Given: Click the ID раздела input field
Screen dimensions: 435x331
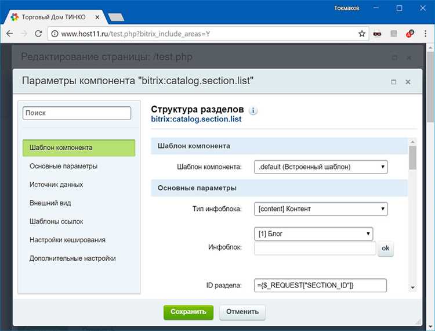Looking at the screenshot, I should coord(320,286).
